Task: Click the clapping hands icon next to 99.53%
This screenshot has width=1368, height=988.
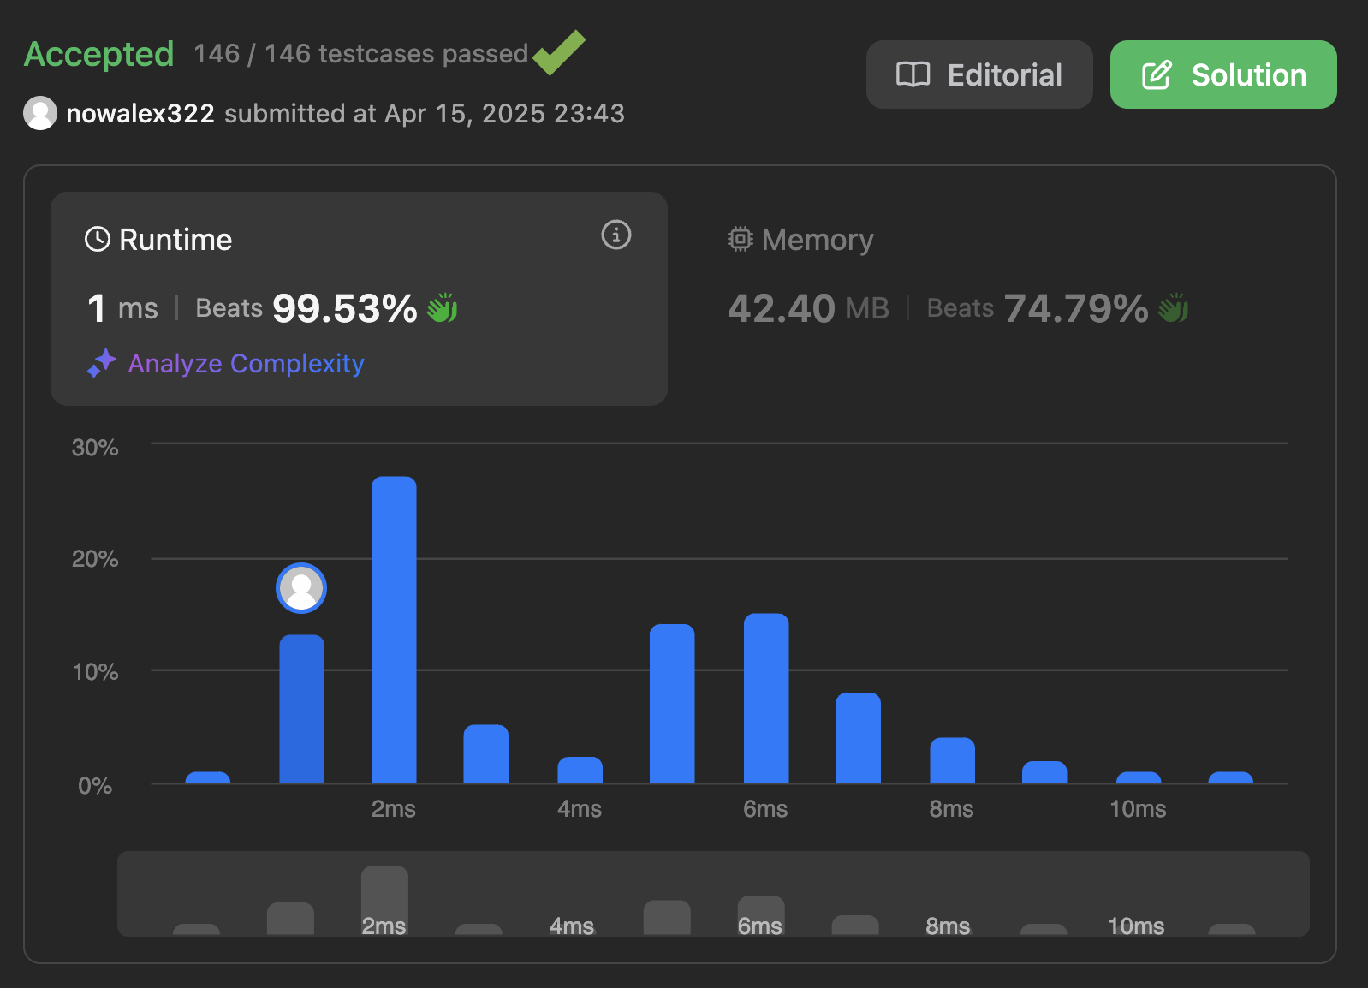Action: pyautogui.click(x=443, y=307)
